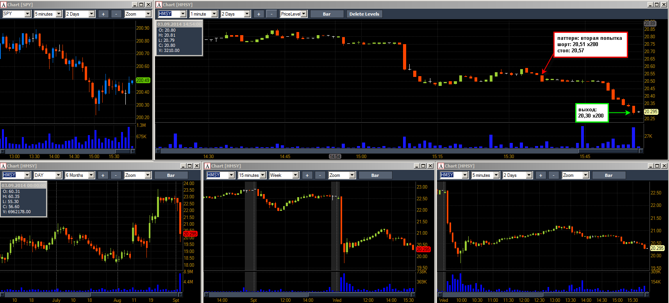This screenshot has width=669, height=303.
Task: Open Week range dropdown
Action: point(296,175)
